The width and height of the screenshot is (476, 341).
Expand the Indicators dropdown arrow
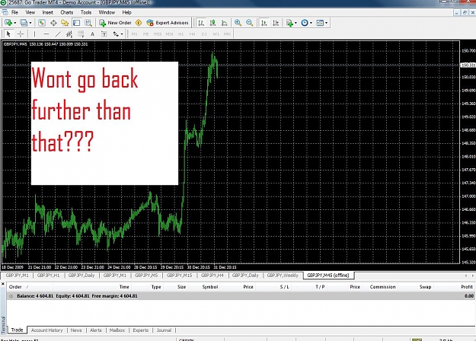tap(296, 23)
